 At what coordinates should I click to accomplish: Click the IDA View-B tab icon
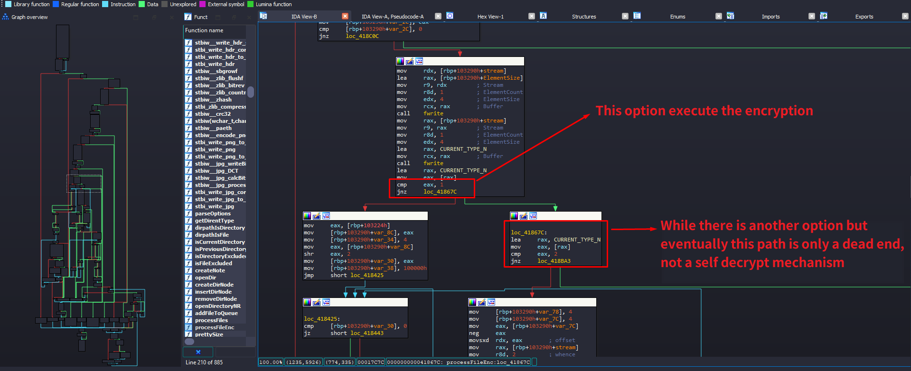(263, 16)
